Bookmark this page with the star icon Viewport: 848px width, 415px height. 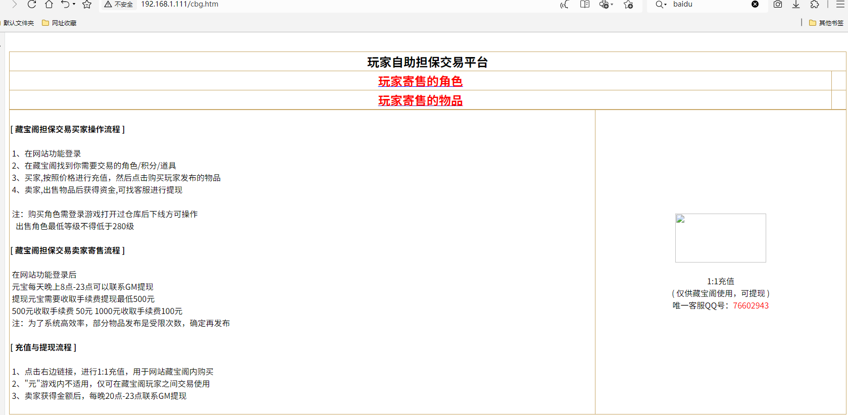87,4
